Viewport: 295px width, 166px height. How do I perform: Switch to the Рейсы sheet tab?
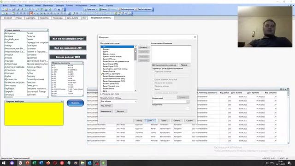(x=19, y=18)
